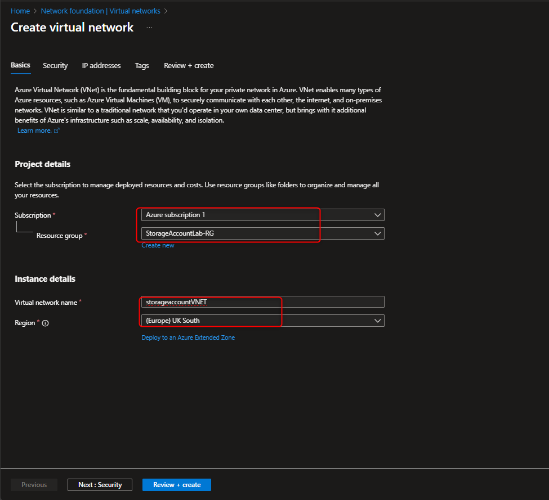
Task: Return to the Basics tab
Action: [20, 65]
